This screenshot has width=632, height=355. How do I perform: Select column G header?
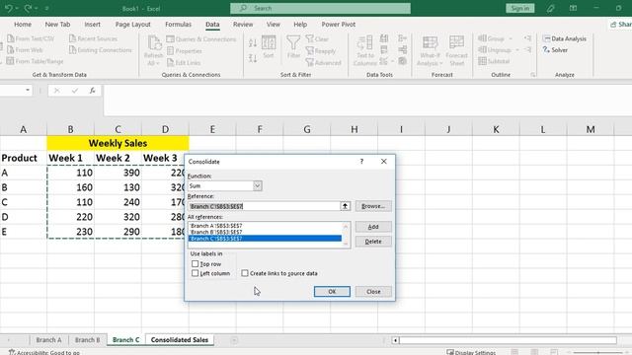pyautogui.click(x=307, y=129)
